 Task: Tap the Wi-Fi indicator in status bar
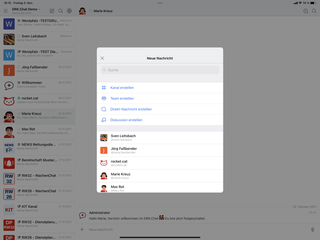click(300, 3)
